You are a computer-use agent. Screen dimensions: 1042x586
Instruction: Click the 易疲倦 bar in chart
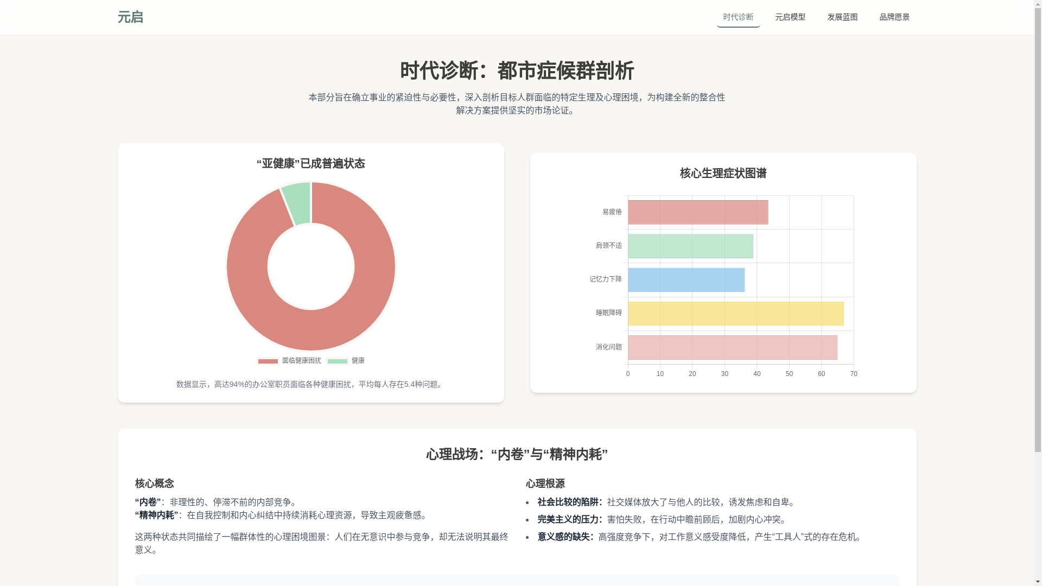tap(698, 212)
